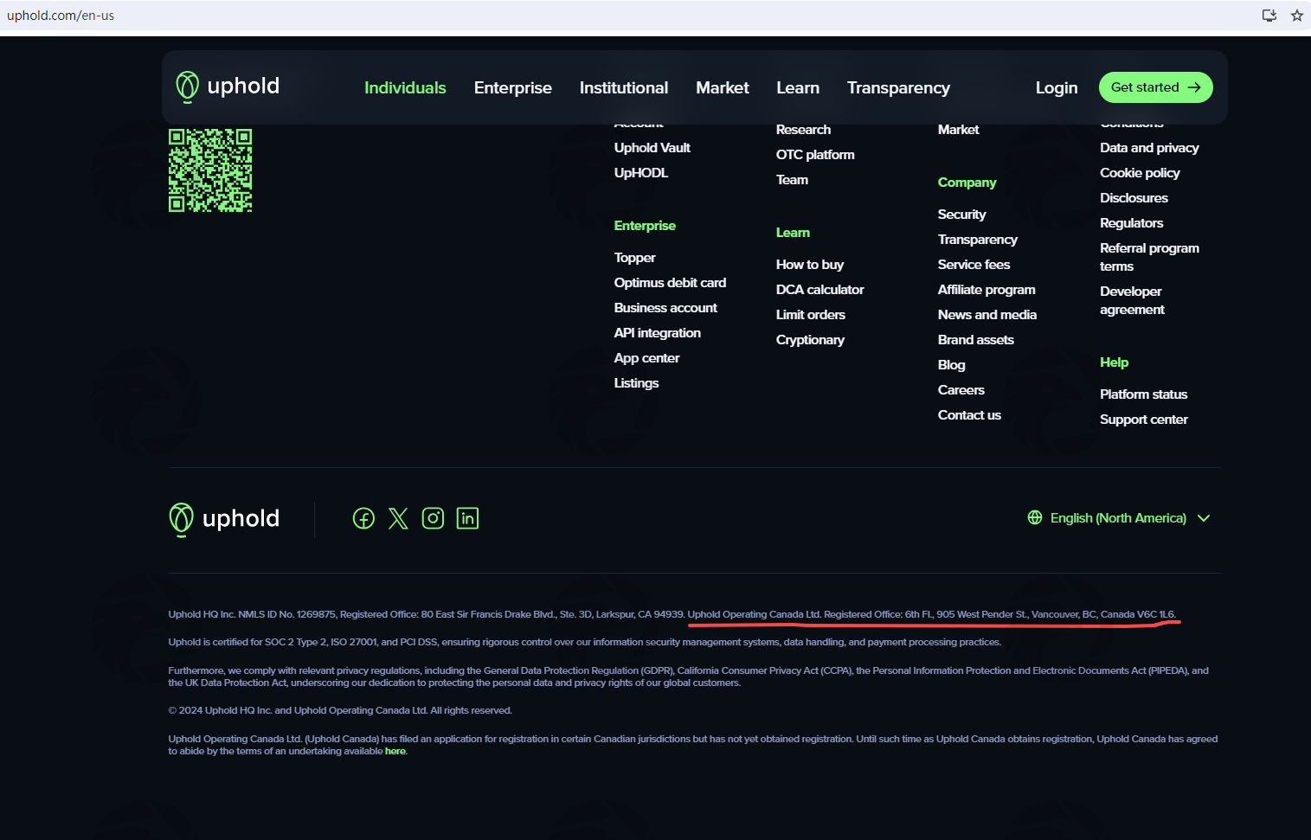
Task: Open the Transparency nav item
Action: 898,87
